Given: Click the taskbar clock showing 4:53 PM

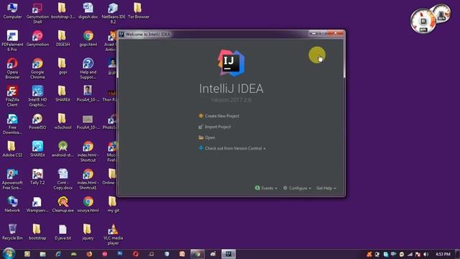Looking at the screenshot, I should 443,254.
